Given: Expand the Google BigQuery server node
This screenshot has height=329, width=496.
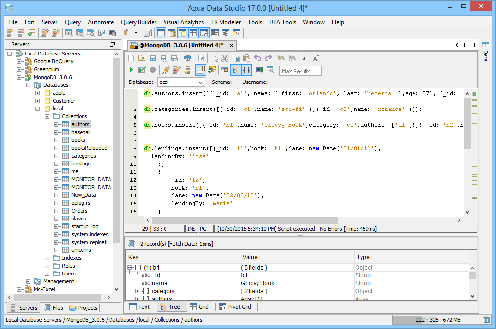Looking at the screenshot, I should click(x=19, y=62).
